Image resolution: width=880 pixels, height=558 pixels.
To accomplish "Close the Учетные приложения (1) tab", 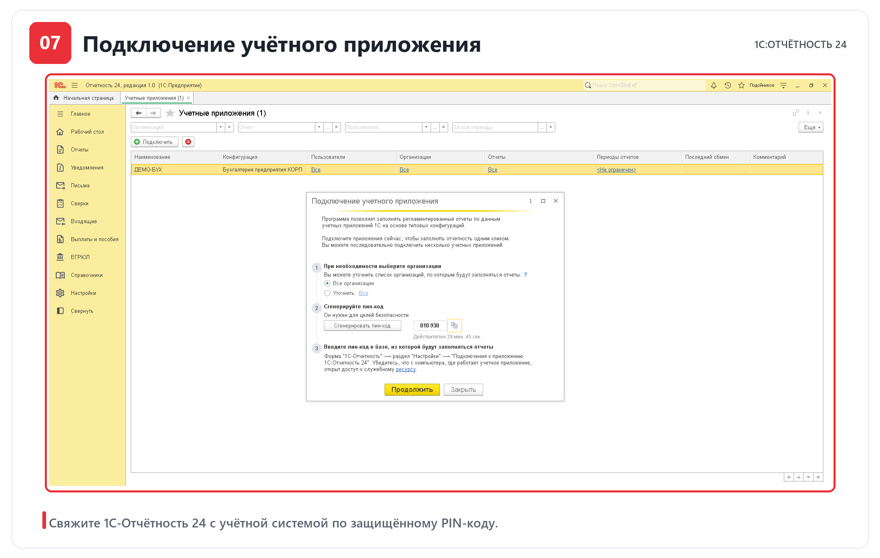I will 188,98.
